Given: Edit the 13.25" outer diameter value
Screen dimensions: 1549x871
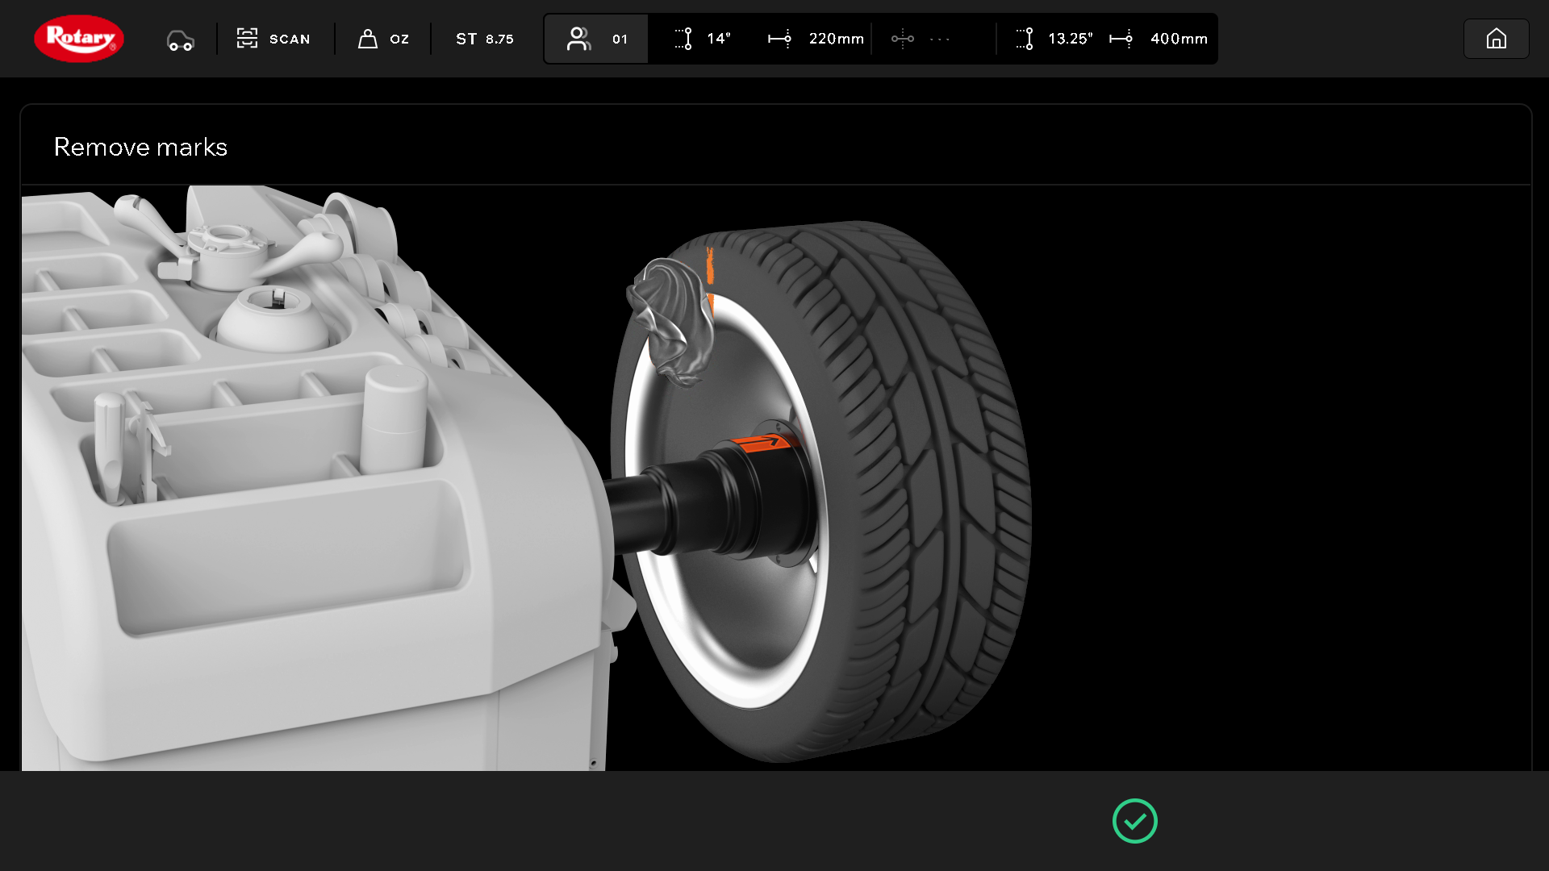Looking at the screenshot, I should pyautogui.click(x=1070, y=39).
